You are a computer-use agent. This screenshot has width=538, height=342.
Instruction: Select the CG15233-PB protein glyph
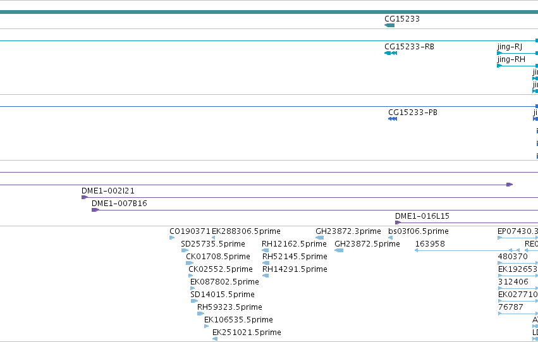(393, 119)
